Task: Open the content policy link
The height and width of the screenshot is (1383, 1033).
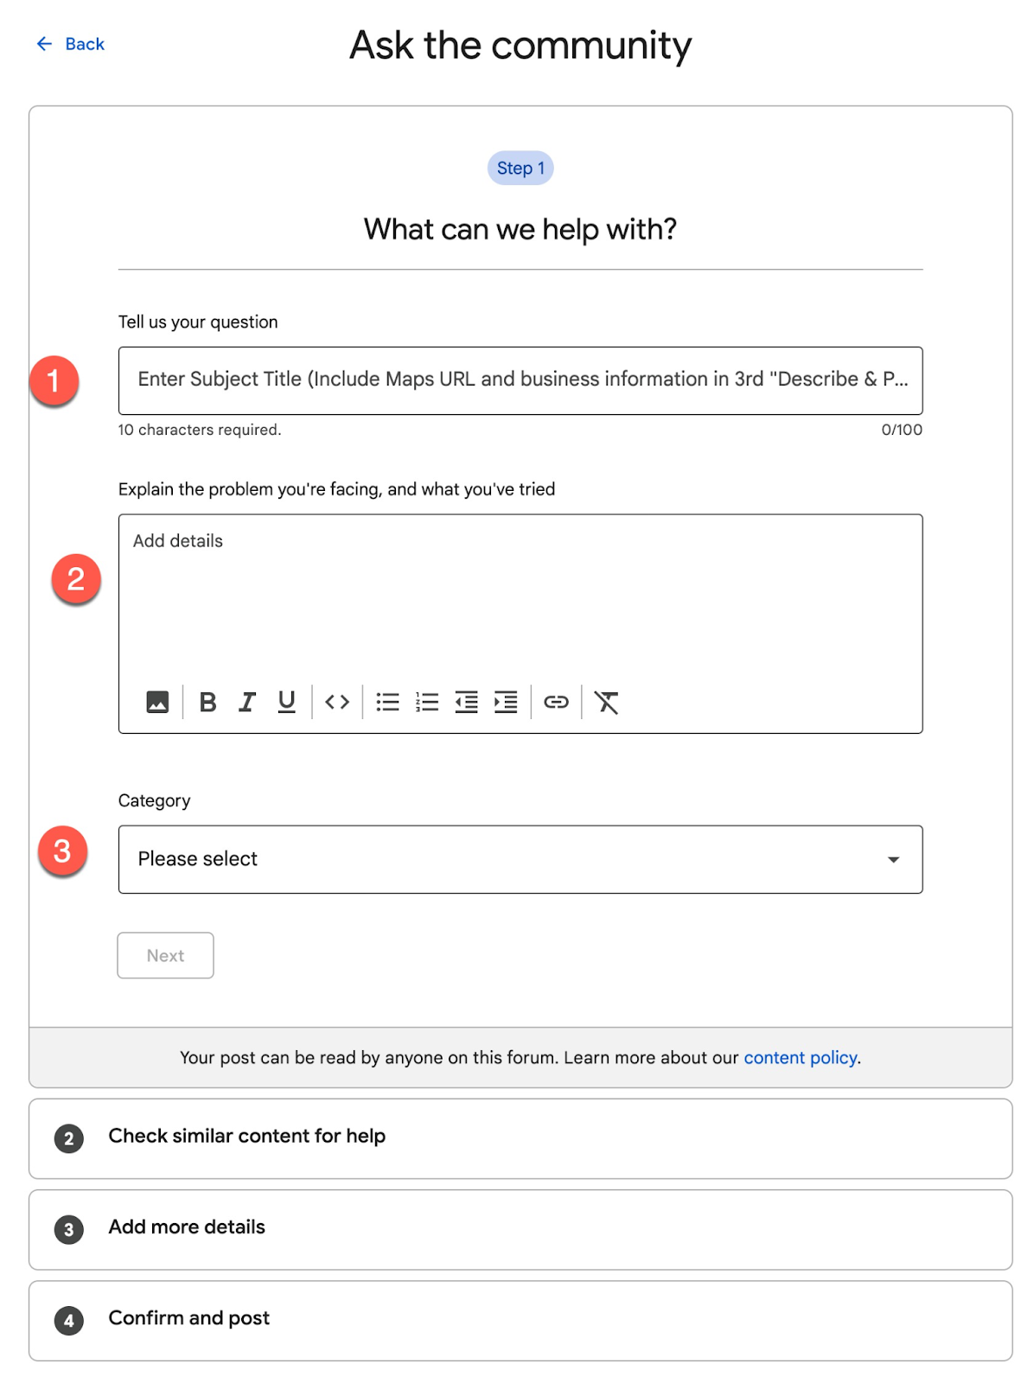Action: pyautogui.click(x=800, y=1058)
